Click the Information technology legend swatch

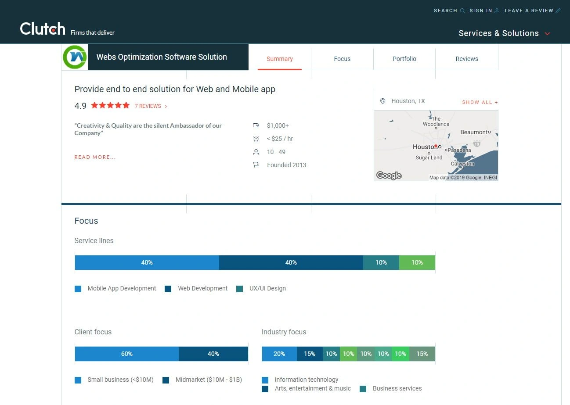[265, 380]
